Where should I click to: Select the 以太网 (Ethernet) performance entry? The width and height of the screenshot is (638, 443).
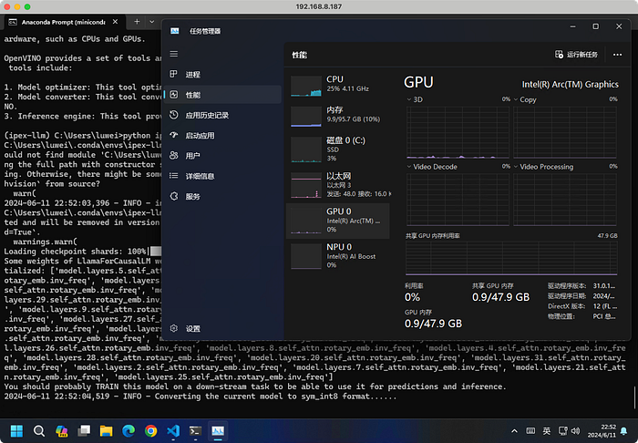click(338, 185)
